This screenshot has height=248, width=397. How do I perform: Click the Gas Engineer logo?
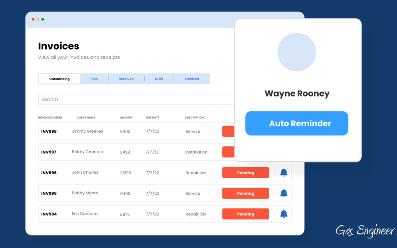tap(366, 231)
